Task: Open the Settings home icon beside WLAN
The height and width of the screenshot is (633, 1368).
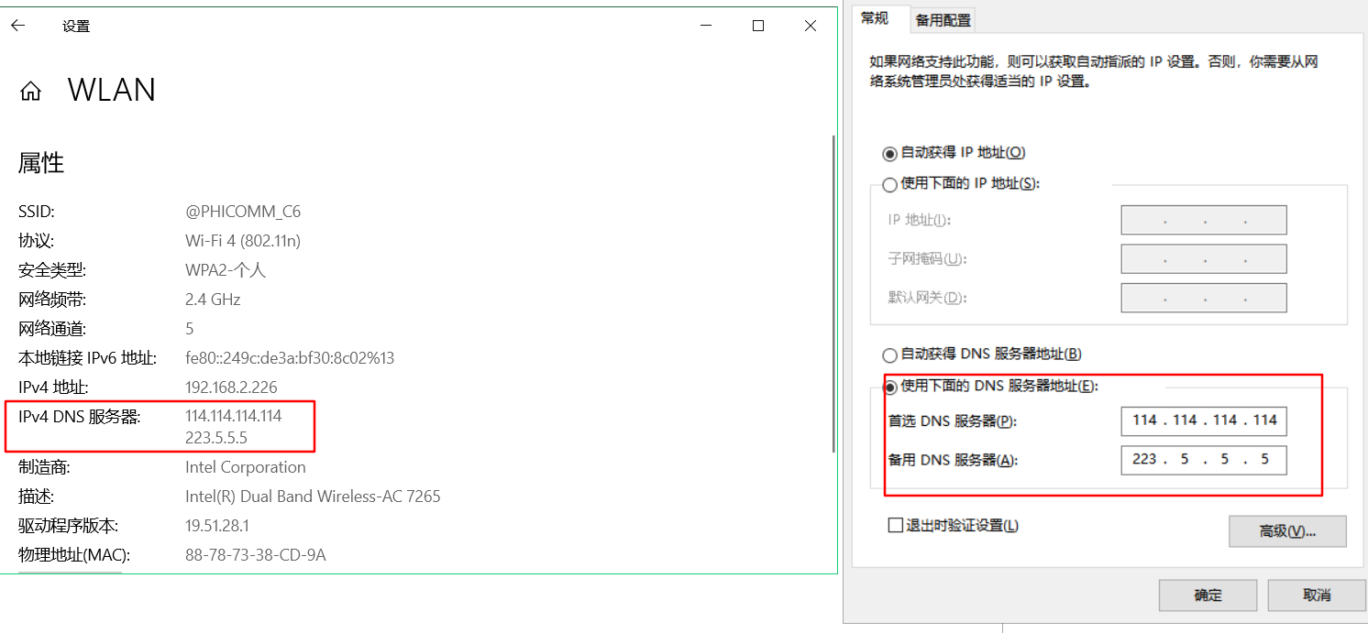Action: tap(31, 91)
